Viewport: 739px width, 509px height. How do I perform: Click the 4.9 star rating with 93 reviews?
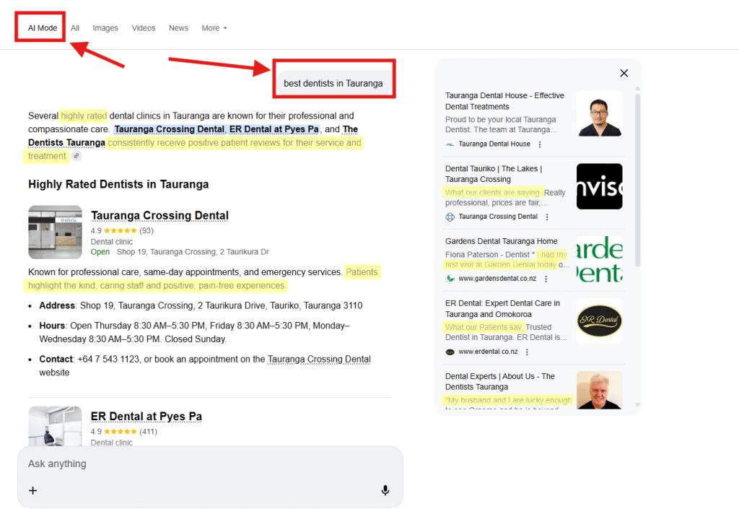point(122,230)
